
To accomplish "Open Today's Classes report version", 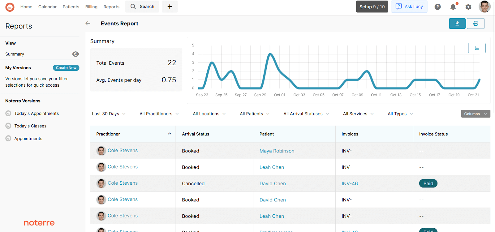I will (30, 126).
